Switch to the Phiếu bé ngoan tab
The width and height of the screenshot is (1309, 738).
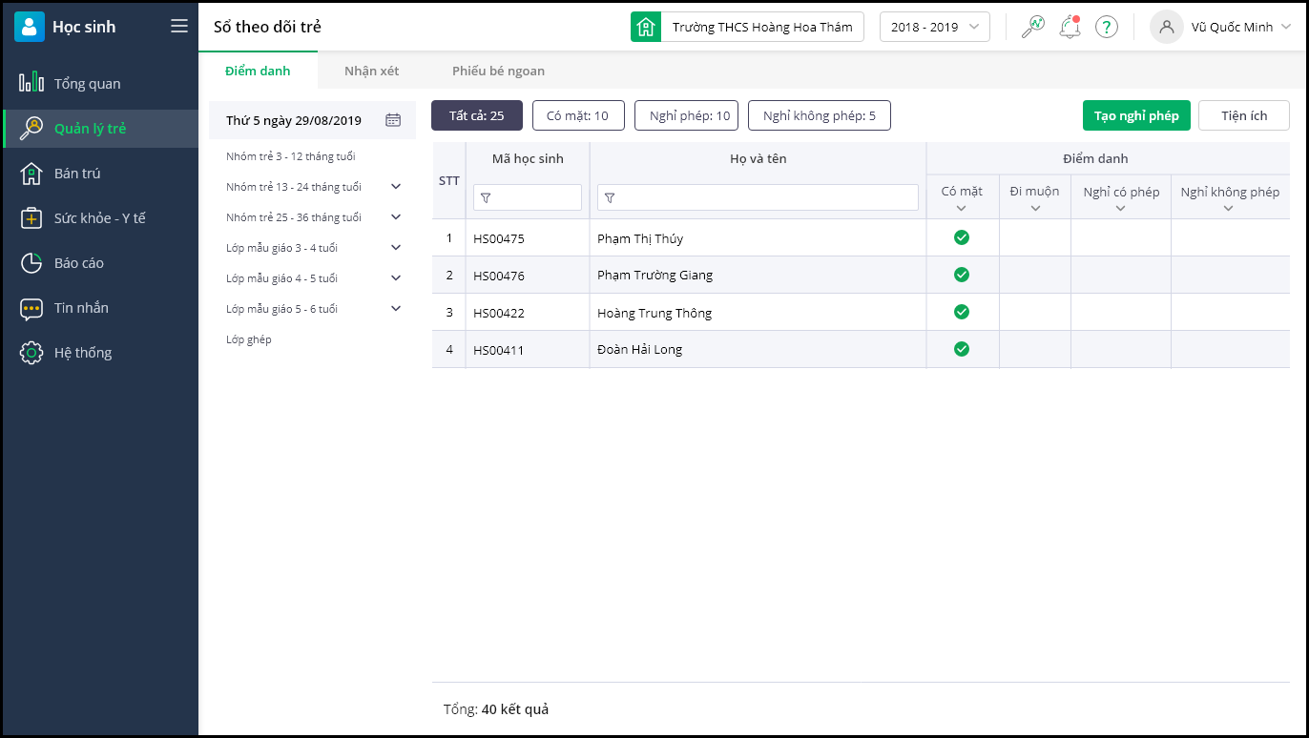click(498, 71)
